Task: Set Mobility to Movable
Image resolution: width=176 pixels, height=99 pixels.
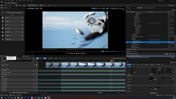Action: [x=161, y=74]
